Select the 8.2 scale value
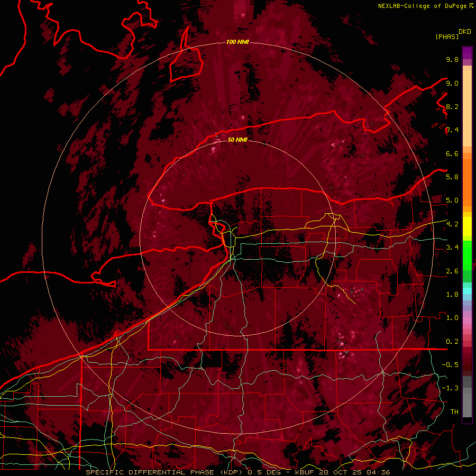 [452, 106]
